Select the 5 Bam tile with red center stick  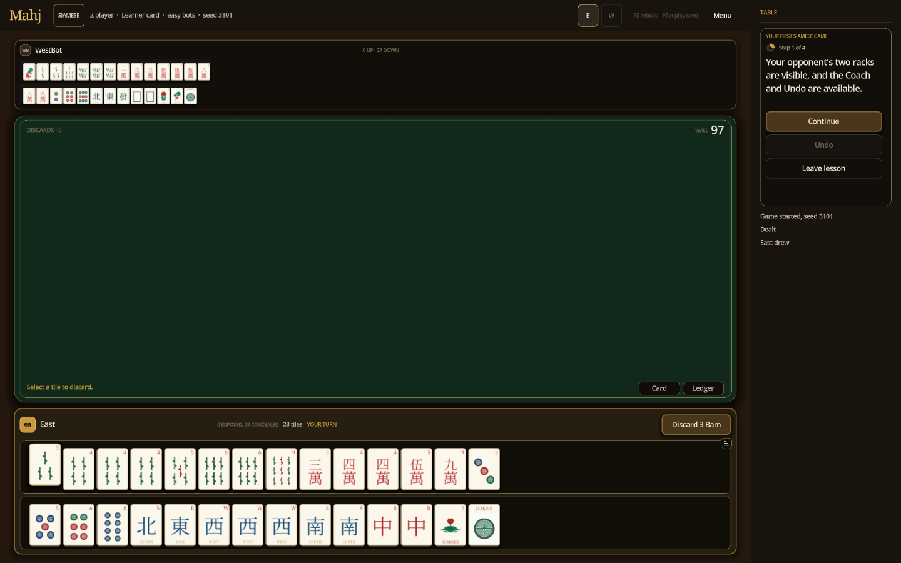(180, 469)
